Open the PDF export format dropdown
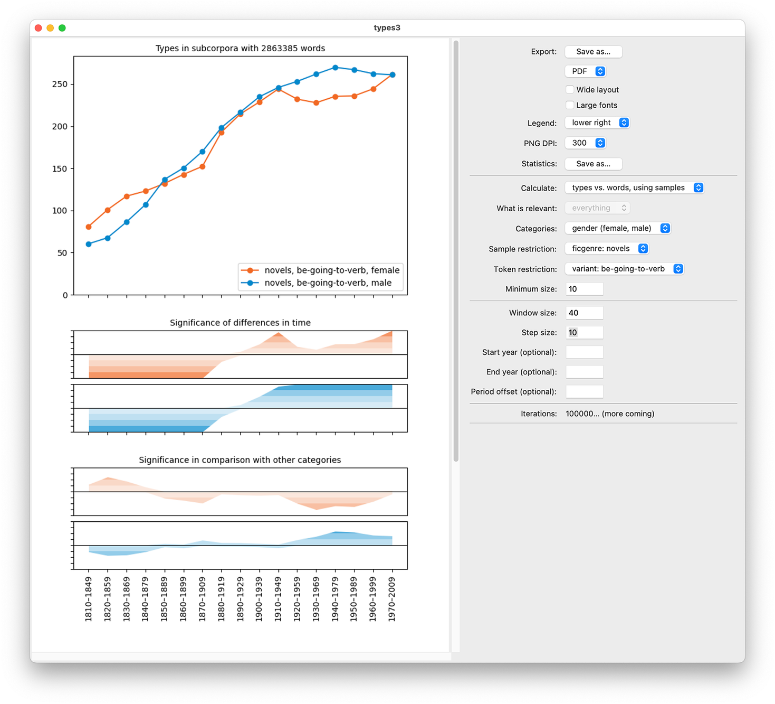Viewport: 775px width, 704px height. pos(585,71)
